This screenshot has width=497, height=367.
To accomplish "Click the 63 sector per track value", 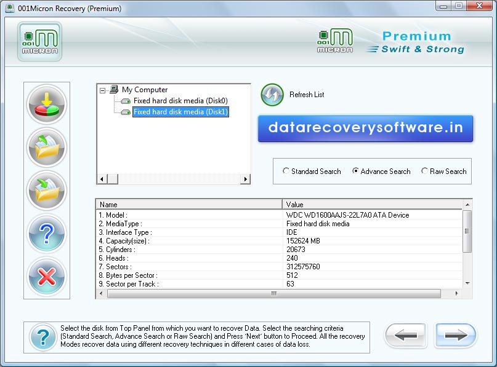I will click(290, 284).
